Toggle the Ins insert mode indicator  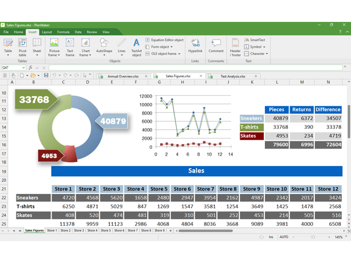click(271, 237)
